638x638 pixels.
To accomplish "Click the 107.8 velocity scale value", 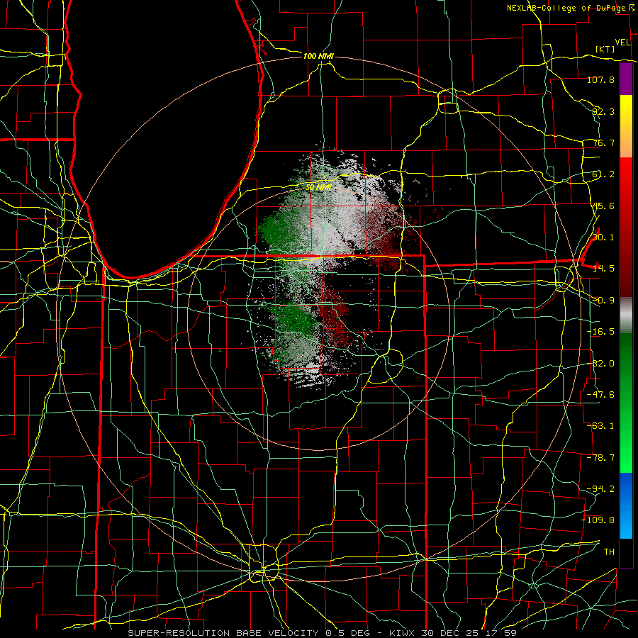I will click(600, 79).
